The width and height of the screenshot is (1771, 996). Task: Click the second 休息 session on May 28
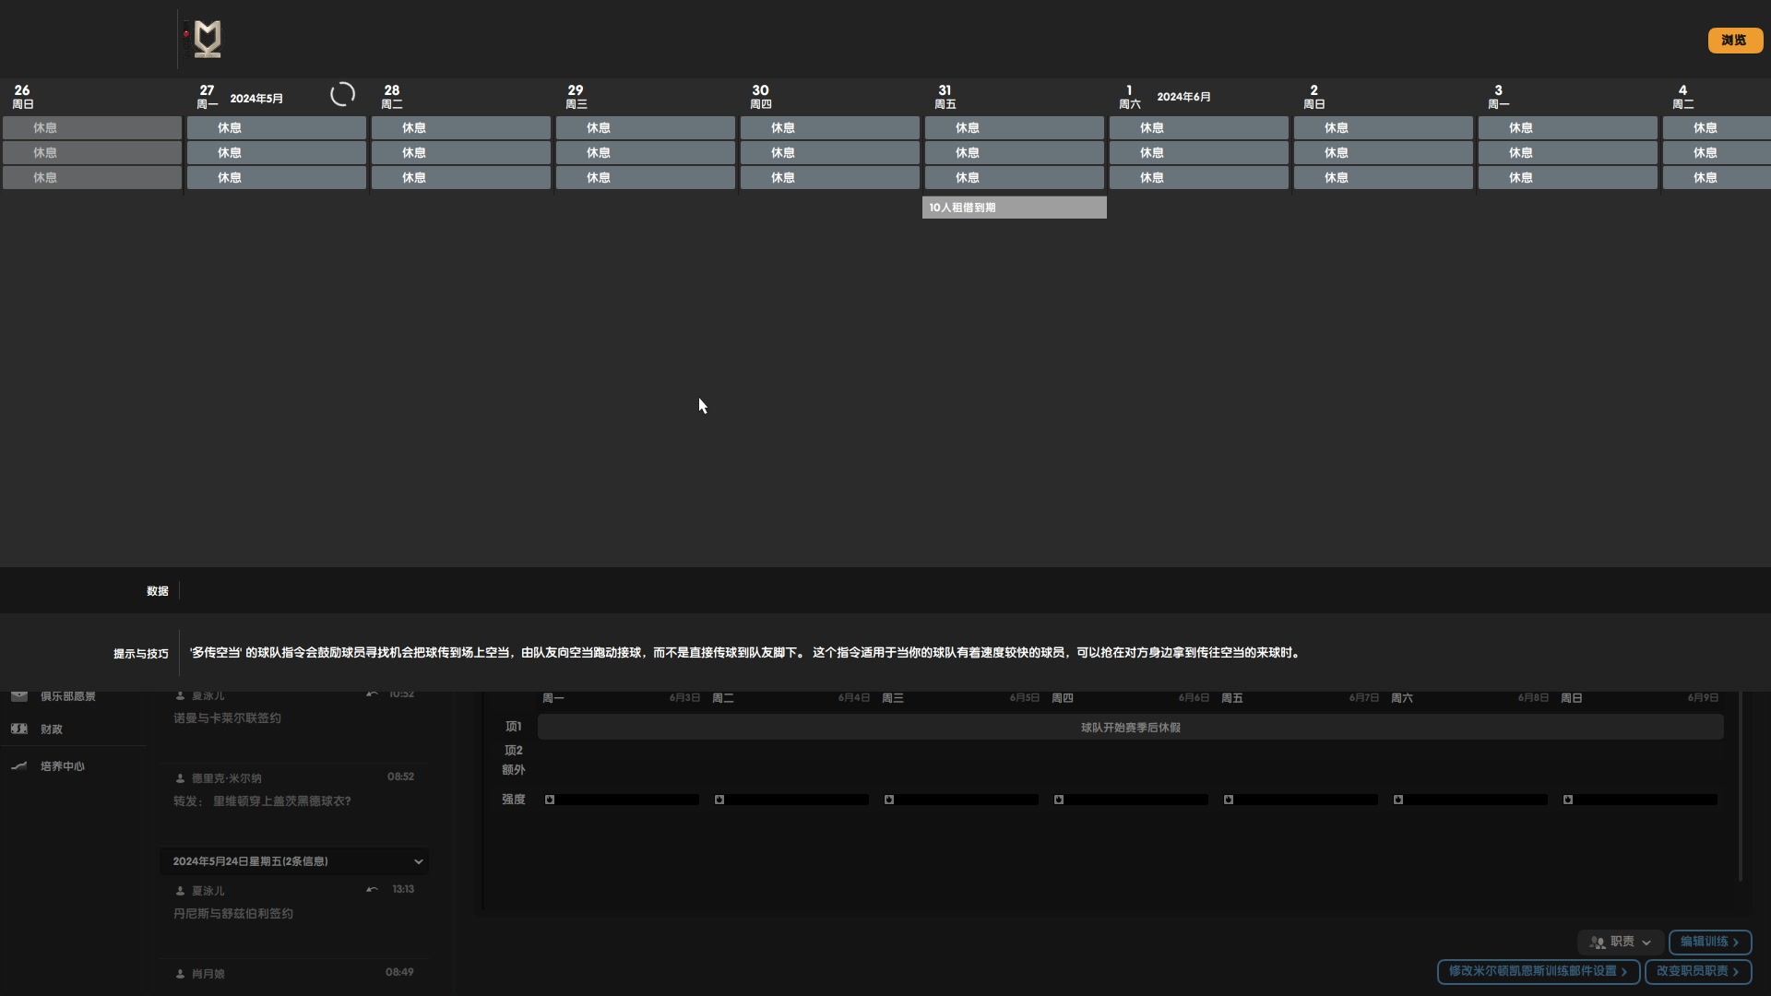tap(461, 153)
